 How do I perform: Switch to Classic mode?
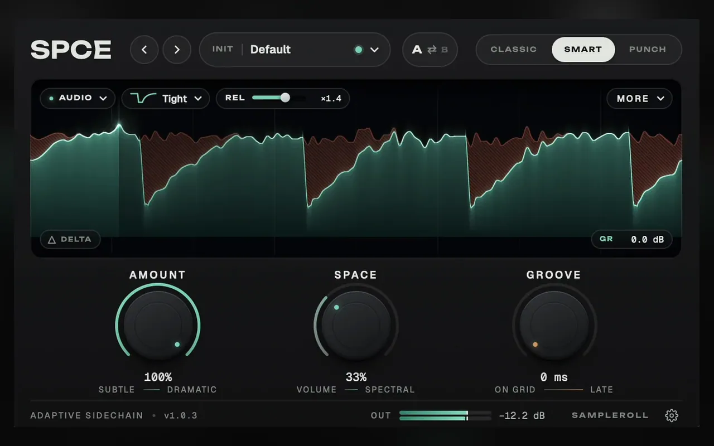pyautogui.click(x=513, y=50)
